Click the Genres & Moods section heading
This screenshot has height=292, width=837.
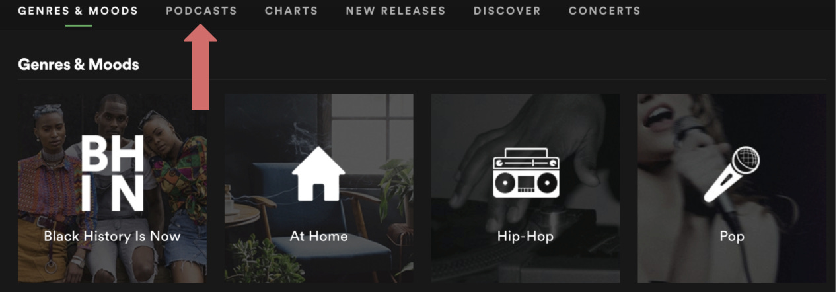[79, 64]
